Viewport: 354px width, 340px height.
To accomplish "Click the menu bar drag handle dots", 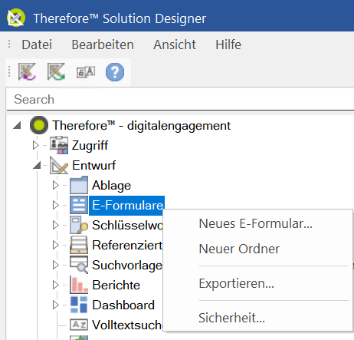I will pyautogui.click(x=9, y=44).
